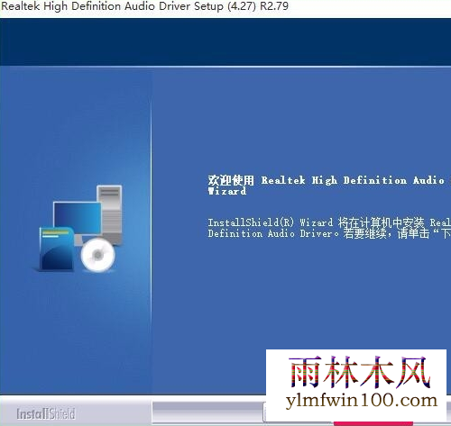The height and width of the screenshot is (426, 451).
Task: Open the ylmfwin100.com watermark link
Action: click(x=362, y=401)
